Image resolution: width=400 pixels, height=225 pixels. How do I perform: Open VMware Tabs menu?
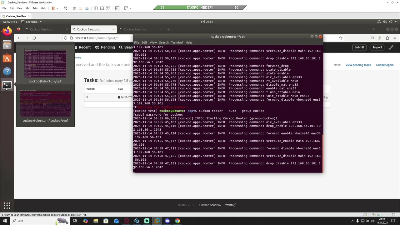click(35, 8)
